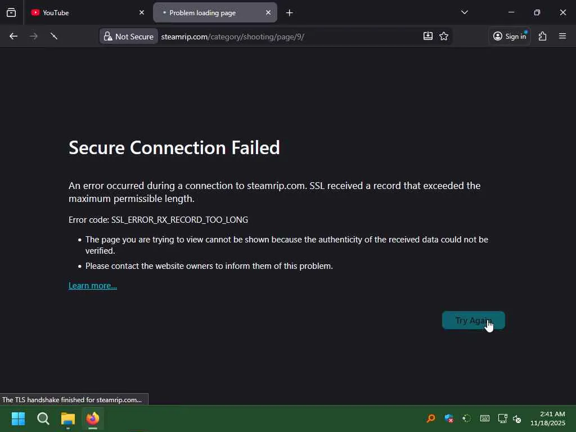576x432 pixels.
Task: Open the Extensions puzzle icon
Action: [x=542, y=37]
